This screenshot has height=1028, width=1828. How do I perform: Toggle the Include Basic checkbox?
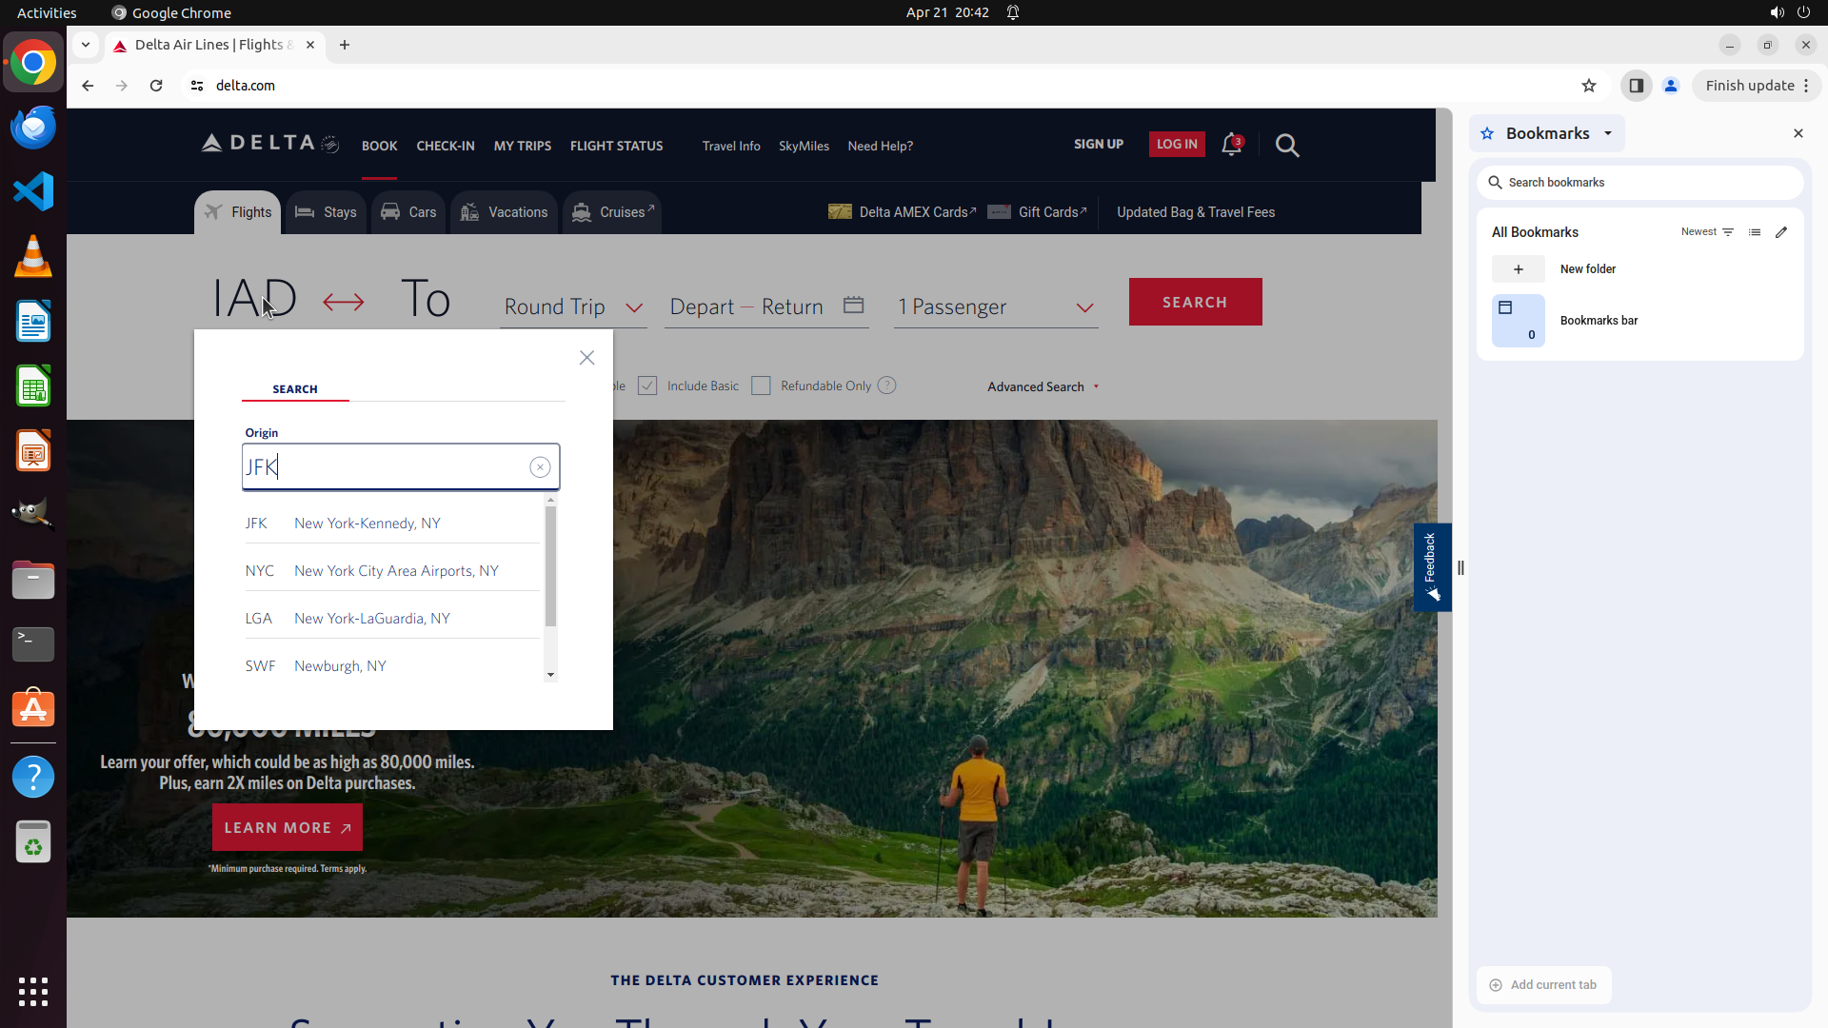coord(647,385)
